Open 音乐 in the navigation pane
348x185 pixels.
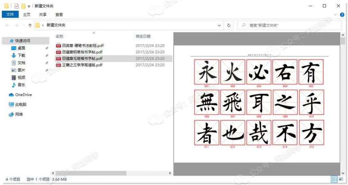pos(21,85)
